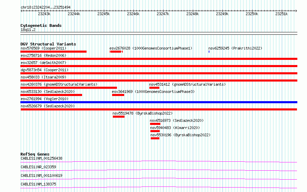307x192 pixels.
Task: Open the CABLES1|NM_001100619 transcript label
Action: [x=41, y=175]
